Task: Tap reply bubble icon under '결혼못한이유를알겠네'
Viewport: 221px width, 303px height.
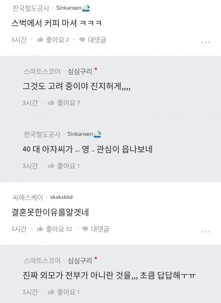Action: tap(85, 229)
